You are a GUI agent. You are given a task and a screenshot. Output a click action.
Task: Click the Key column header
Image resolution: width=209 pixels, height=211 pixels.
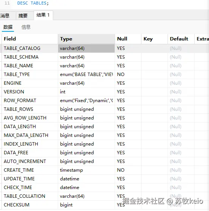pos(154,39)
